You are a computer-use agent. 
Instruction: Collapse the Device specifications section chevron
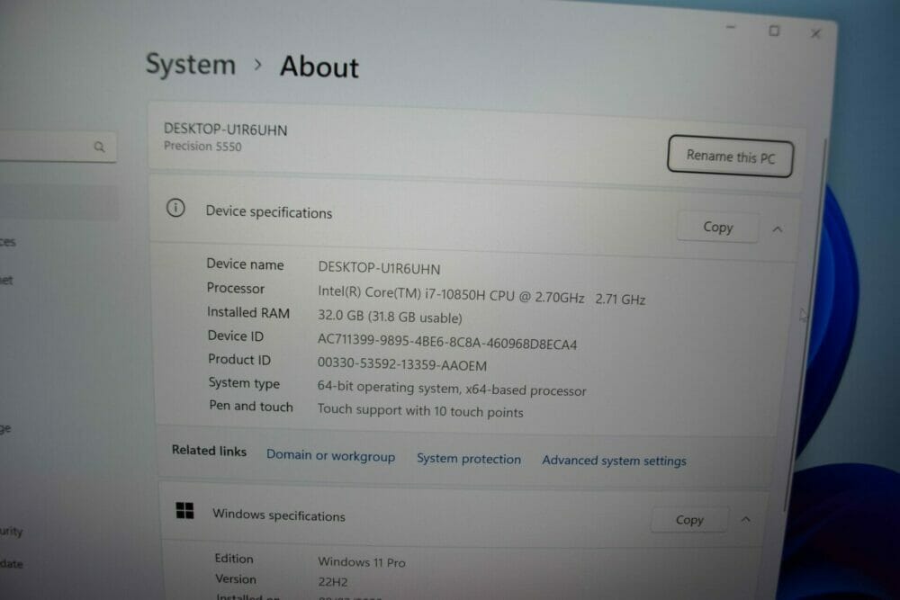coord(778,229)
